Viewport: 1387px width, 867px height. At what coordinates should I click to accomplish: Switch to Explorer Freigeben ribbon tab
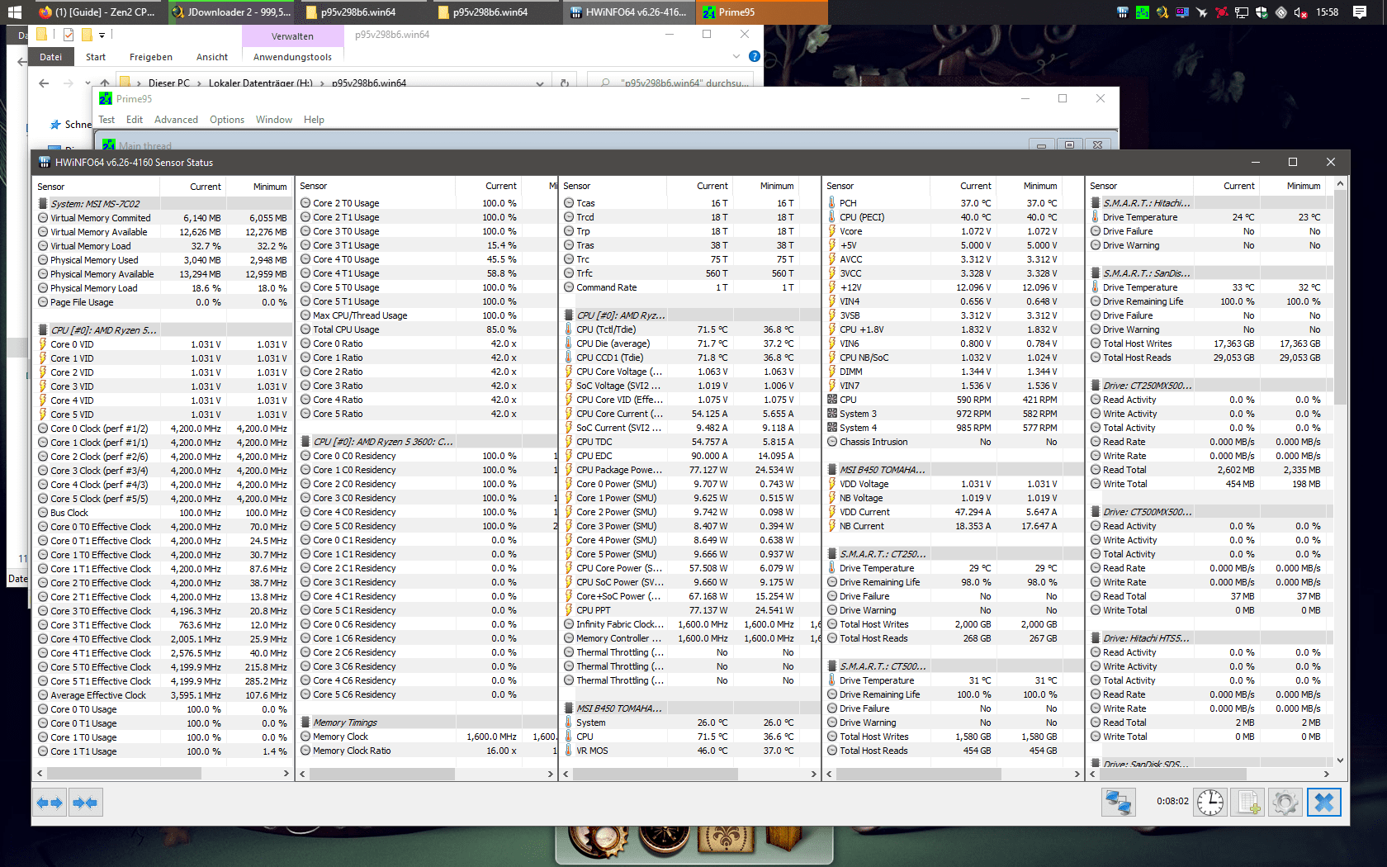pos(151,57)
